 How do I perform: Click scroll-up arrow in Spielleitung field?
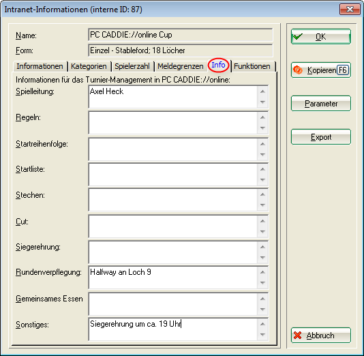tap(262, 91)
